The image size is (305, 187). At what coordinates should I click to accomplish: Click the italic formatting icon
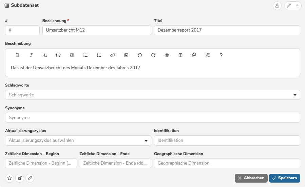pyautogui.click(x=31, y=55)
